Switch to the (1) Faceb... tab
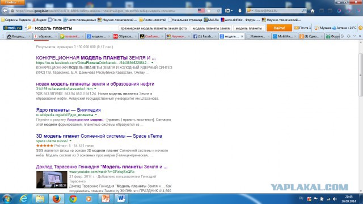This screenshot has height=204, width=363. click(205, 36)
